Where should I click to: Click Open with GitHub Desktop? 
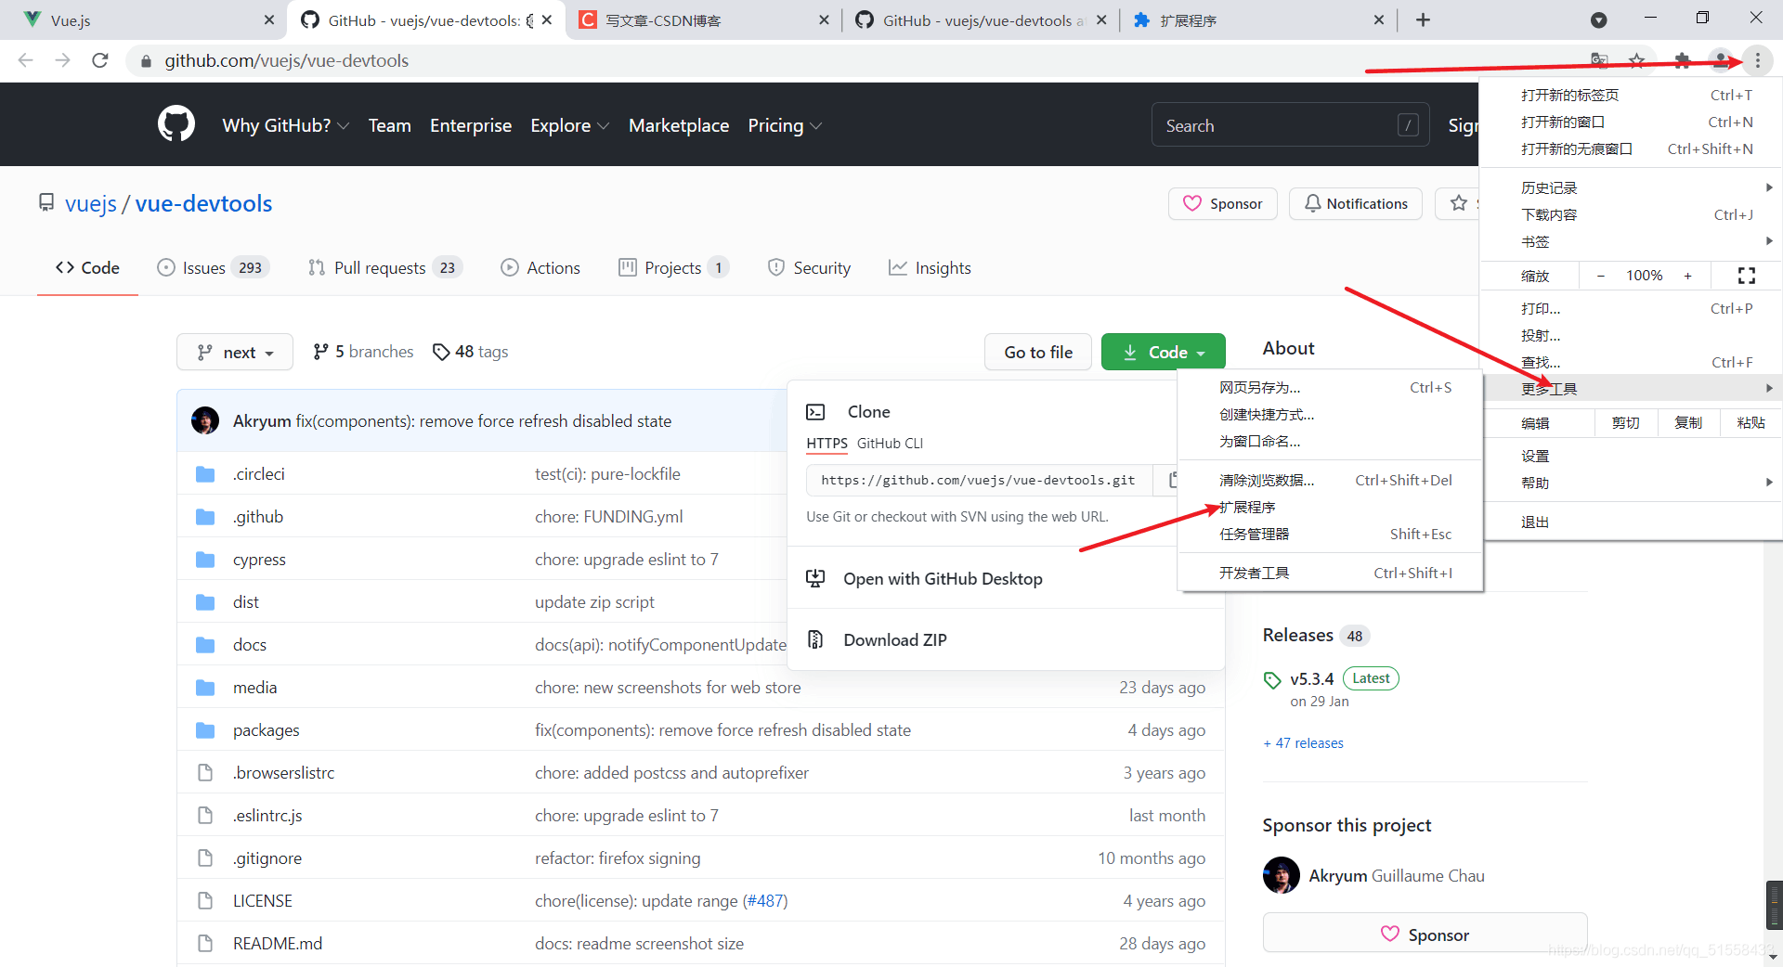click(943, 578)
